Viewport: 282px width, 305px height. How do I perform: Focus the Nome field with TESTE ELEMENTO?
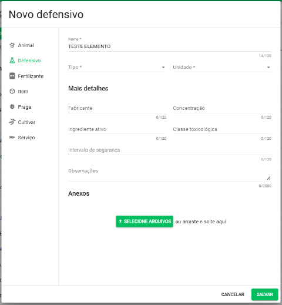click(170, 46)
